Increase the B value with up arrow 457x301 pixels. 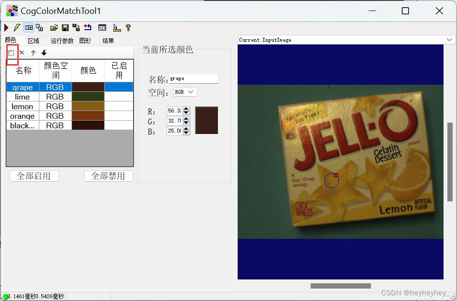186,129
